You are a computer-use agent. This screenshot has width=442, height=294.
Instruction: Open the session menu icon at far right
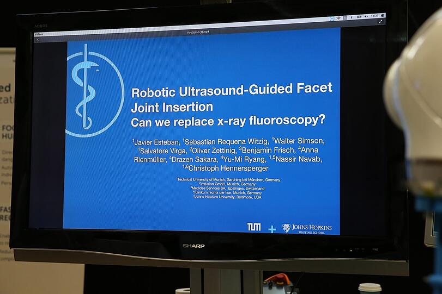pyautogui.click(x=383, y=15)
